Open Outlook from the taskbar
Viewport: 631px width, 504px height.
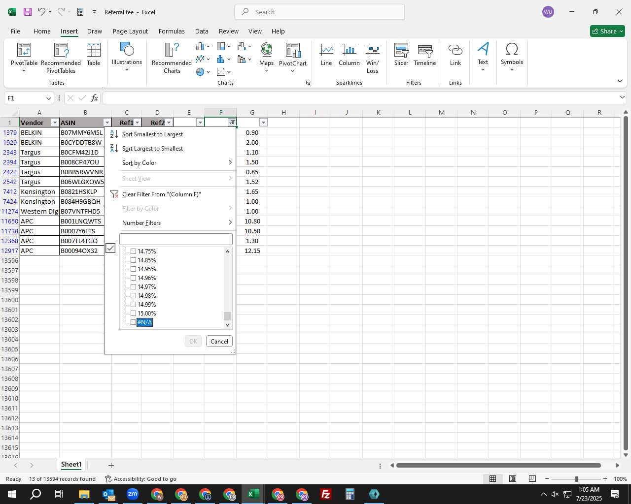[108, 494]
